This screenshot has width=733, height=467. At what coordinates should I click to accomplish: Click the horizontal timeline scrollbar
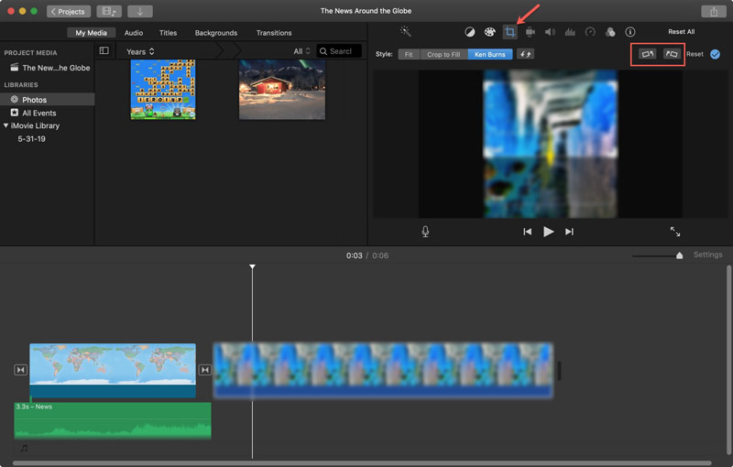[x=362, y=463]
